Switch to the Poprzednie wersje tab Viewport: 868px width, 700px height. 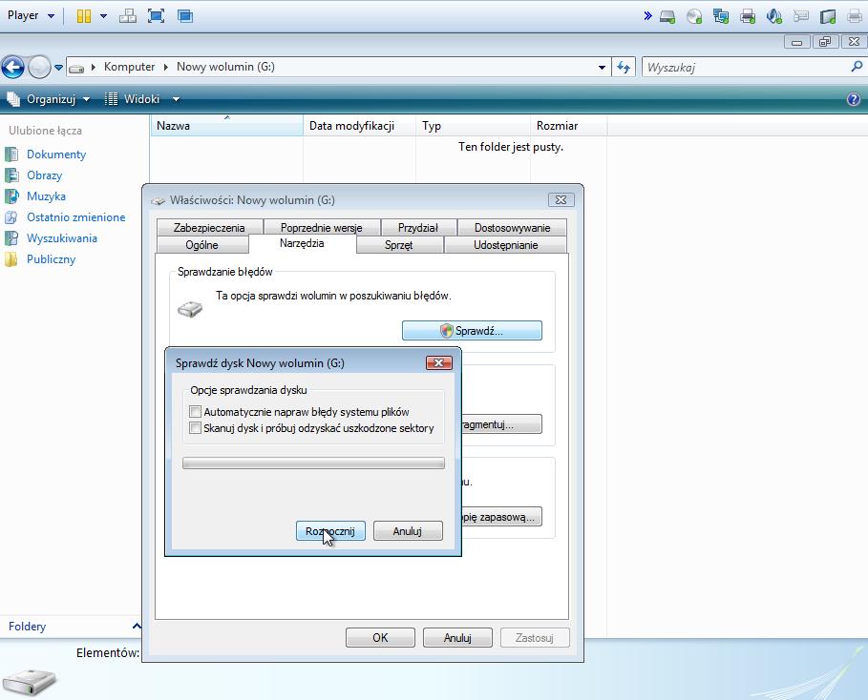322,227
